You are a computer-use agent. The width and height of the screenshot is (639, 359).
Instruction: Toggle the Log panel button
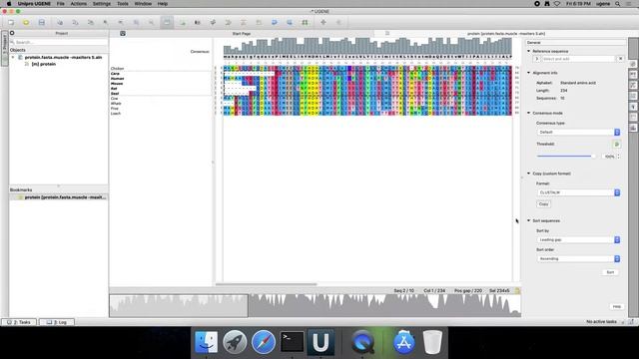tap(57, 322)
